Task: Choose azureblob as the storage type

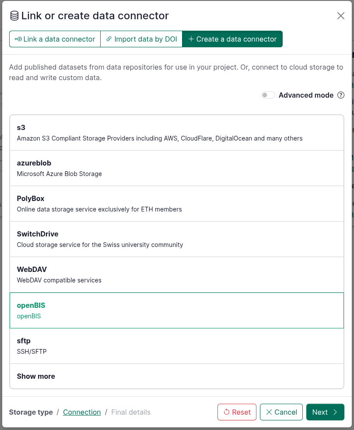Action: click(177, 168)
